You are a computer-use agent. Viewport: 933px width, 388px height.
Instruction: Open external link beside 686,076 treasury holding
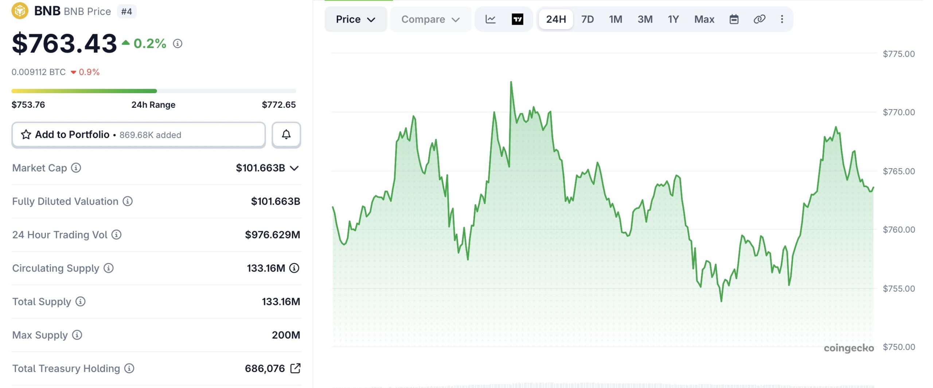(295, 368)
